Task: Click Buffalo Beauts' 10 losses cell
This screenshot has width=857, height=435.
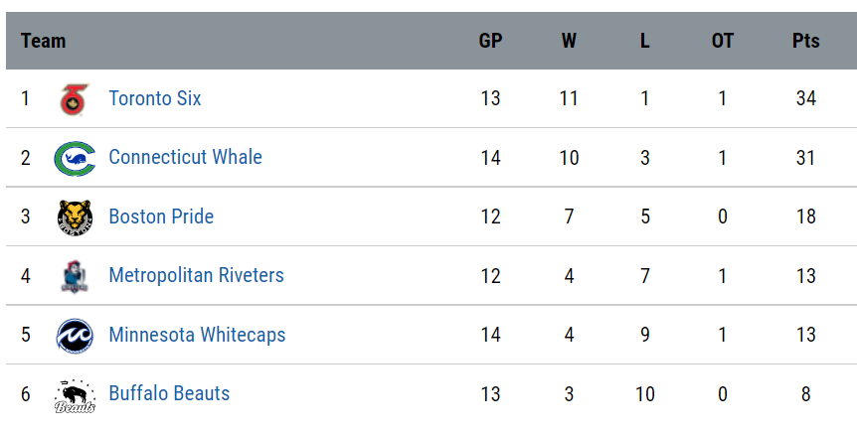Action: (645, 394)
